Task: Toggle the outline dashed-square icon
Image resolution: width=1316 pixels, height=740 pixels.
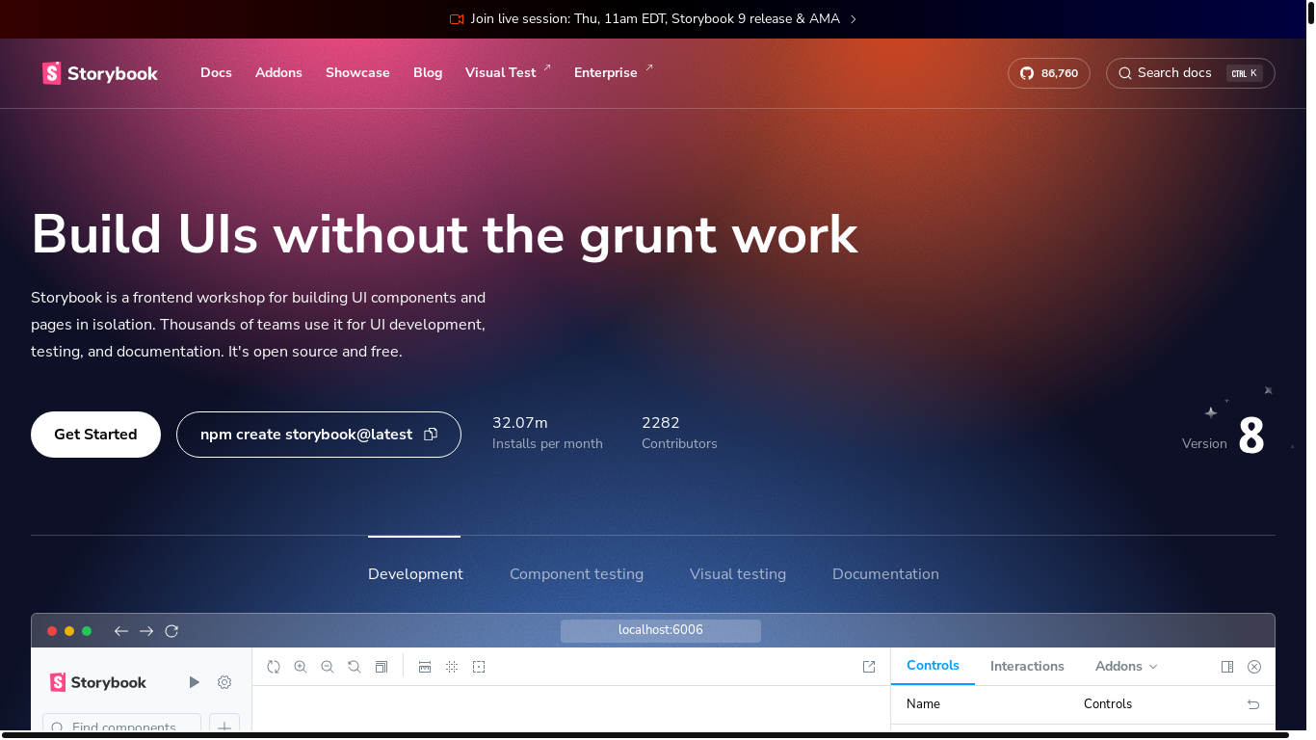Action: click(x=479, y=667)
